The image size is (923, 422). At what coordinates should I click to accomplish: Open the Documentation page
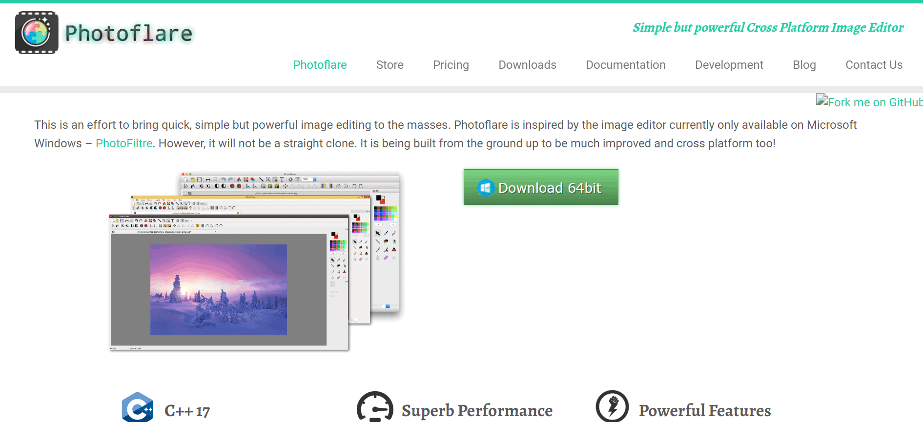click(625, 65)
